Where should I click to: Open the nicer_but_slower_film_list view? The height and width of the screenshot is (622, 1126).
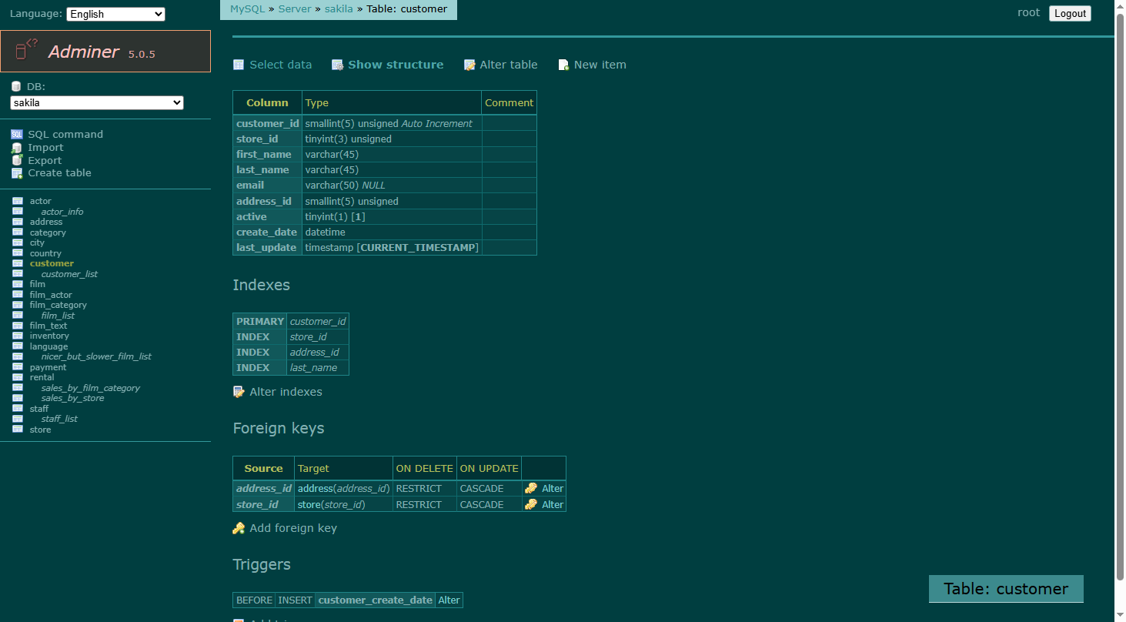click(x=96, y=356)
